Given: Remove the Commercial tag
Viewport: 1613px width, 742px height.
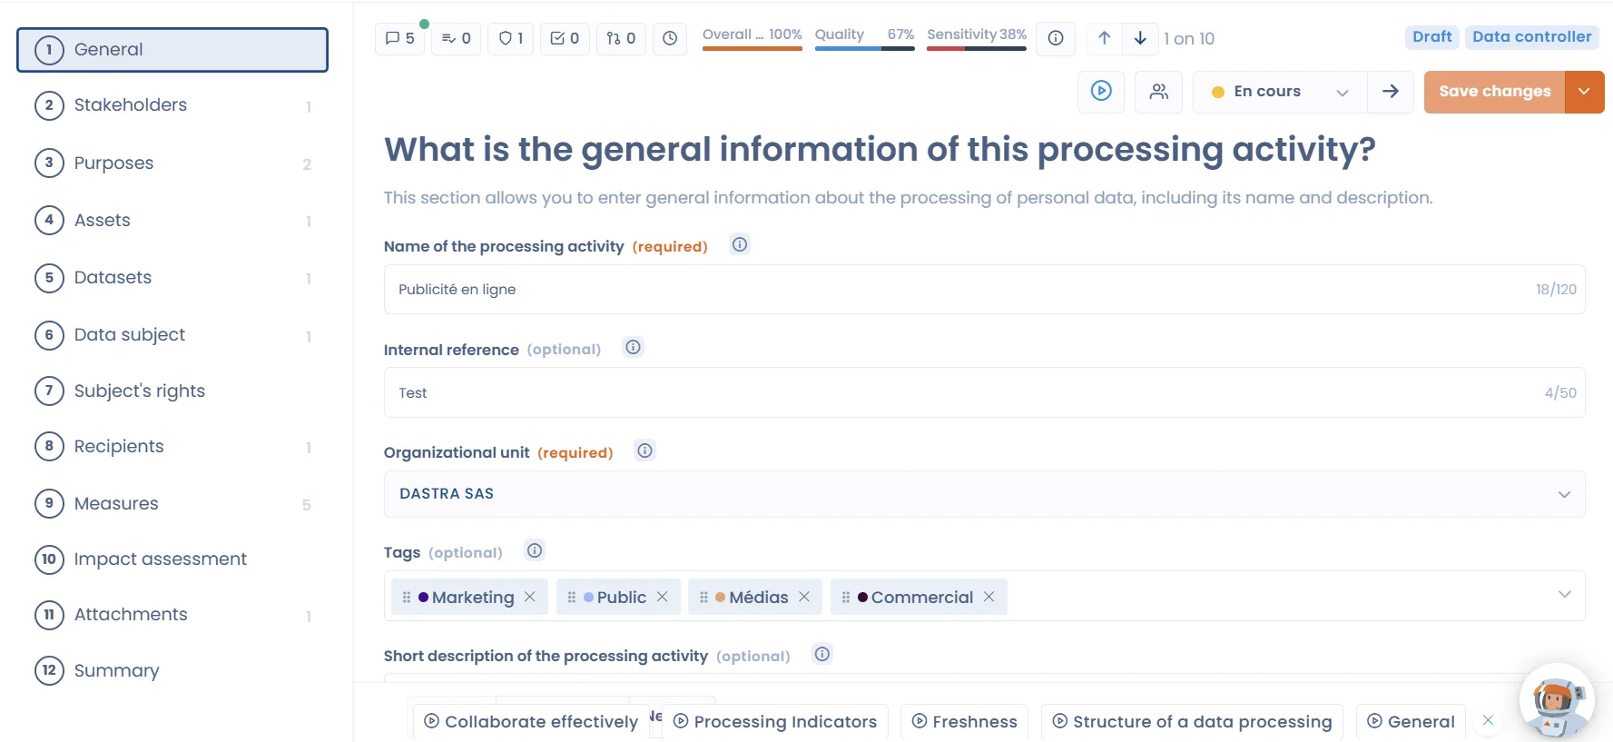Looking at the screenshot, I should [x=989, y=597].
